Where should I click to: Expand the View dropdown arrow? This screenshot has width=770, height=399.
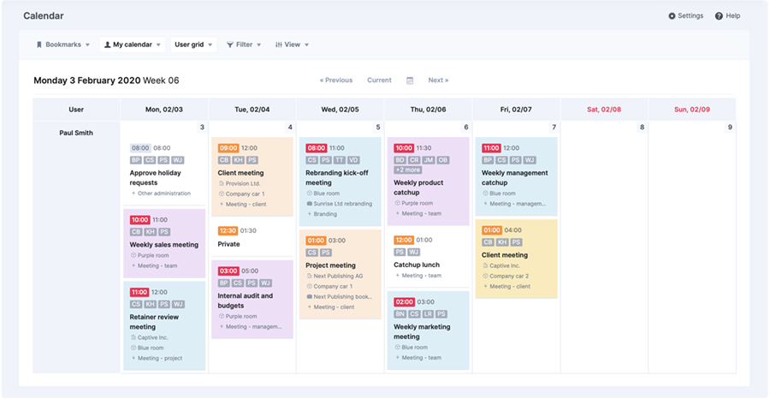coord(306,45)
